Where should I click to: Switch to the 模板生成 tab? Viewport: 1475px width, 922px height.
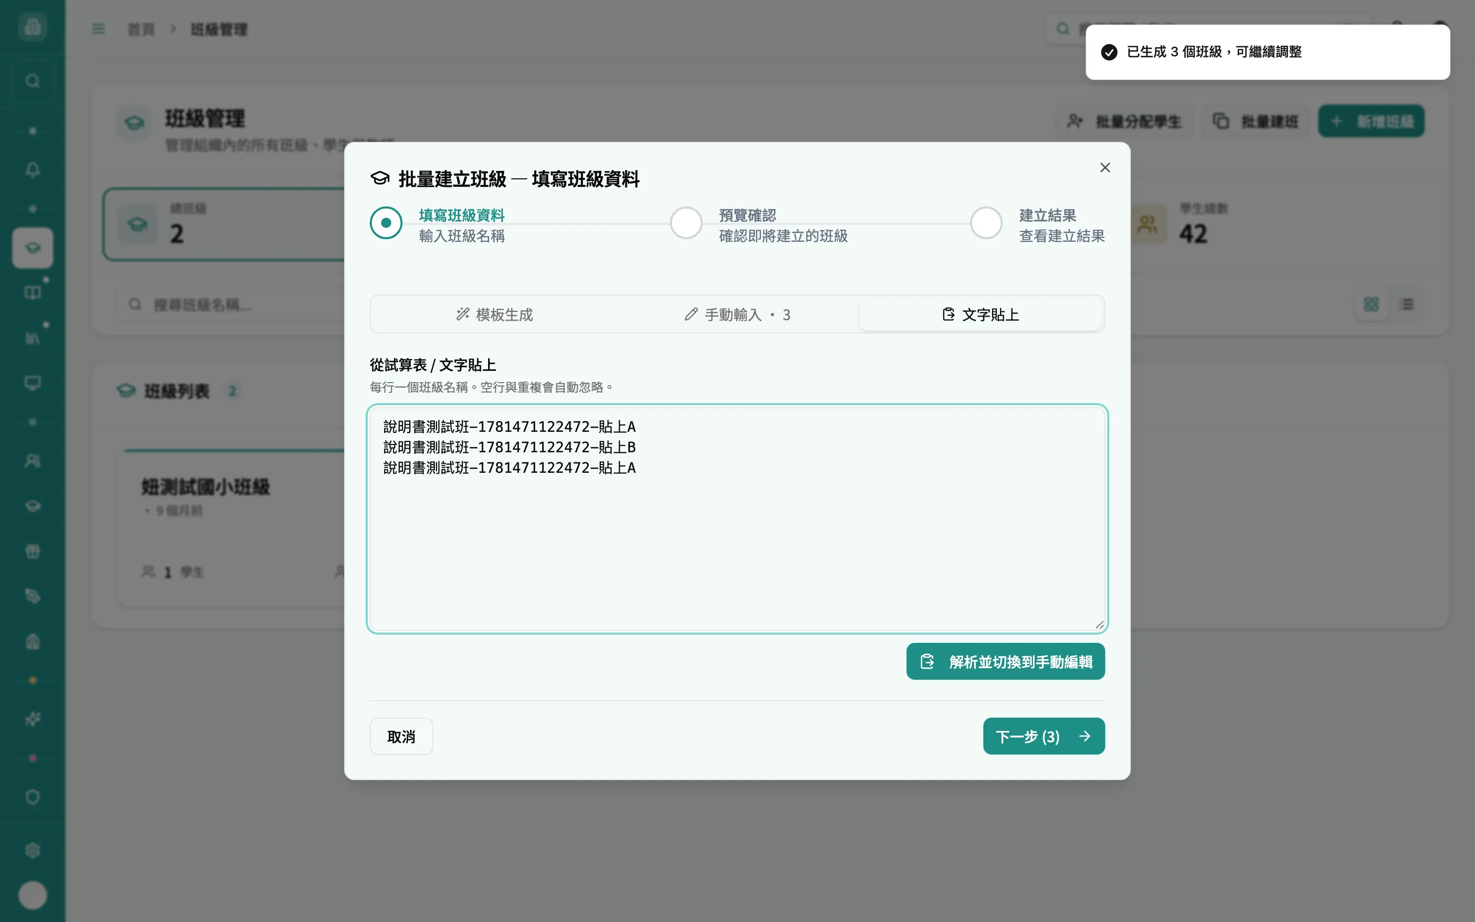[494, 315]
